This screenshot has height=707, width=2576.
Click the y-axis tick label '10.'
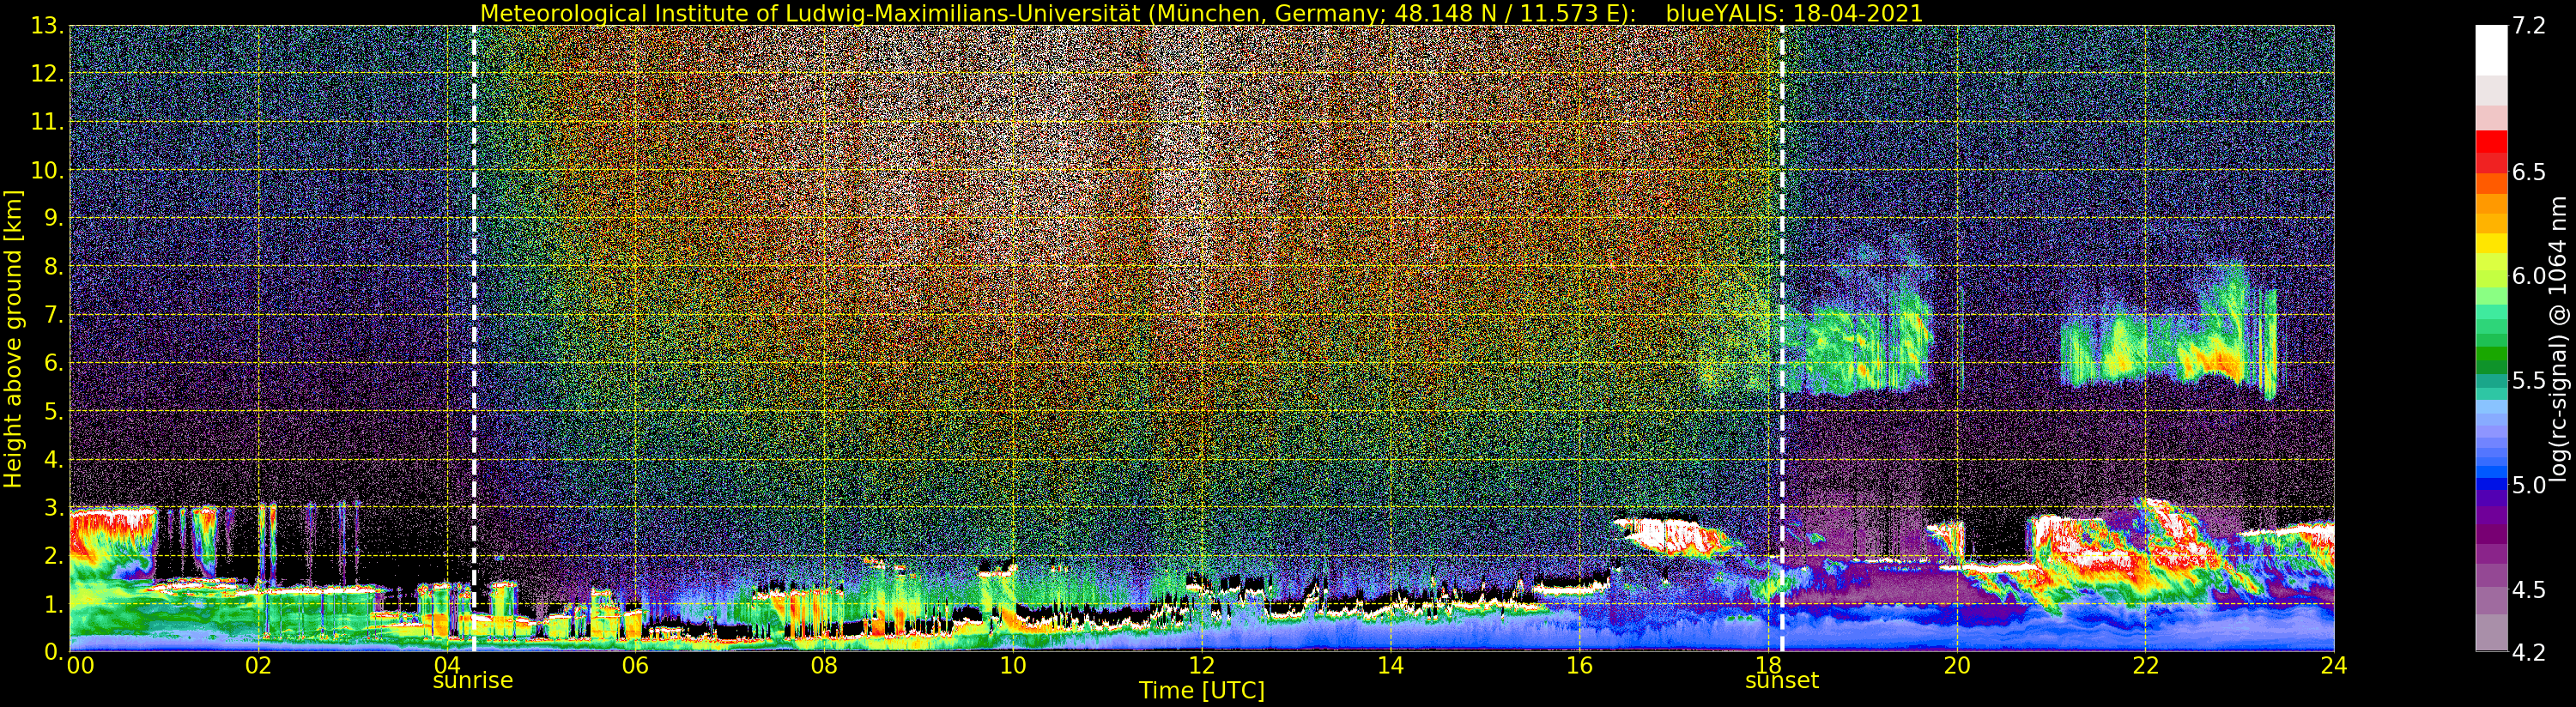click(48, 170)
